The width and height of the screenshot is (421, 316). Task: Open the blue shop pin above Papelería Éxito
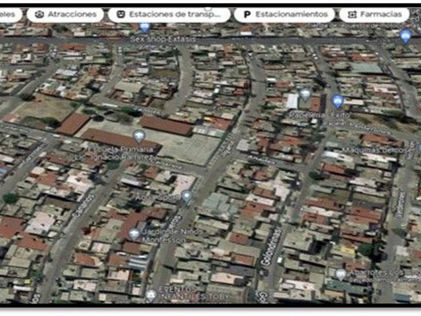point(337,101)
